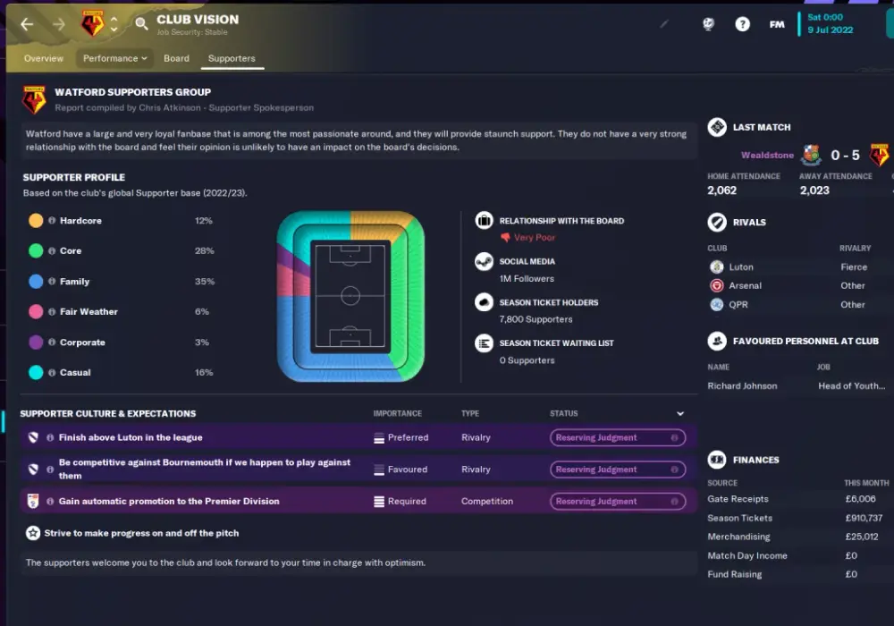This screenshot has width=894, height=626.
Task: Click the Finish above Luton in the league objective
Action: point(131,437)
